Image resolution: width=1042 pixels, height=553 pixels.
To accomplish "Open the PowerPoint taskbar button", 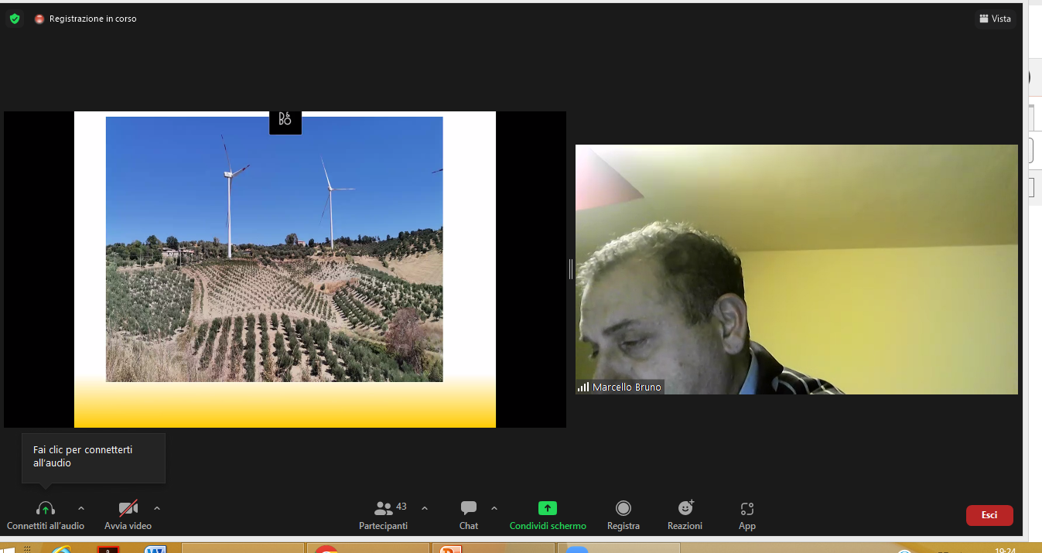I will (493, 548).
